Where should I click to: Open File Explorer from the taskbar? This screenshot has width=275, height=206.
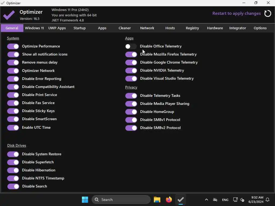pos(157,200)
